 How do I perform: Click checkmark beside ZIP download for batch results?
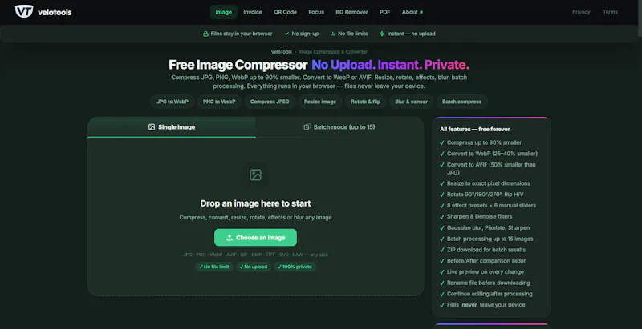click(442, 250)
